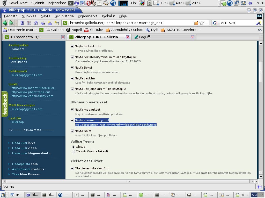Click the green Back navigation arrow
The height and width of the screenshot is (198, 265).
[5, 23]
